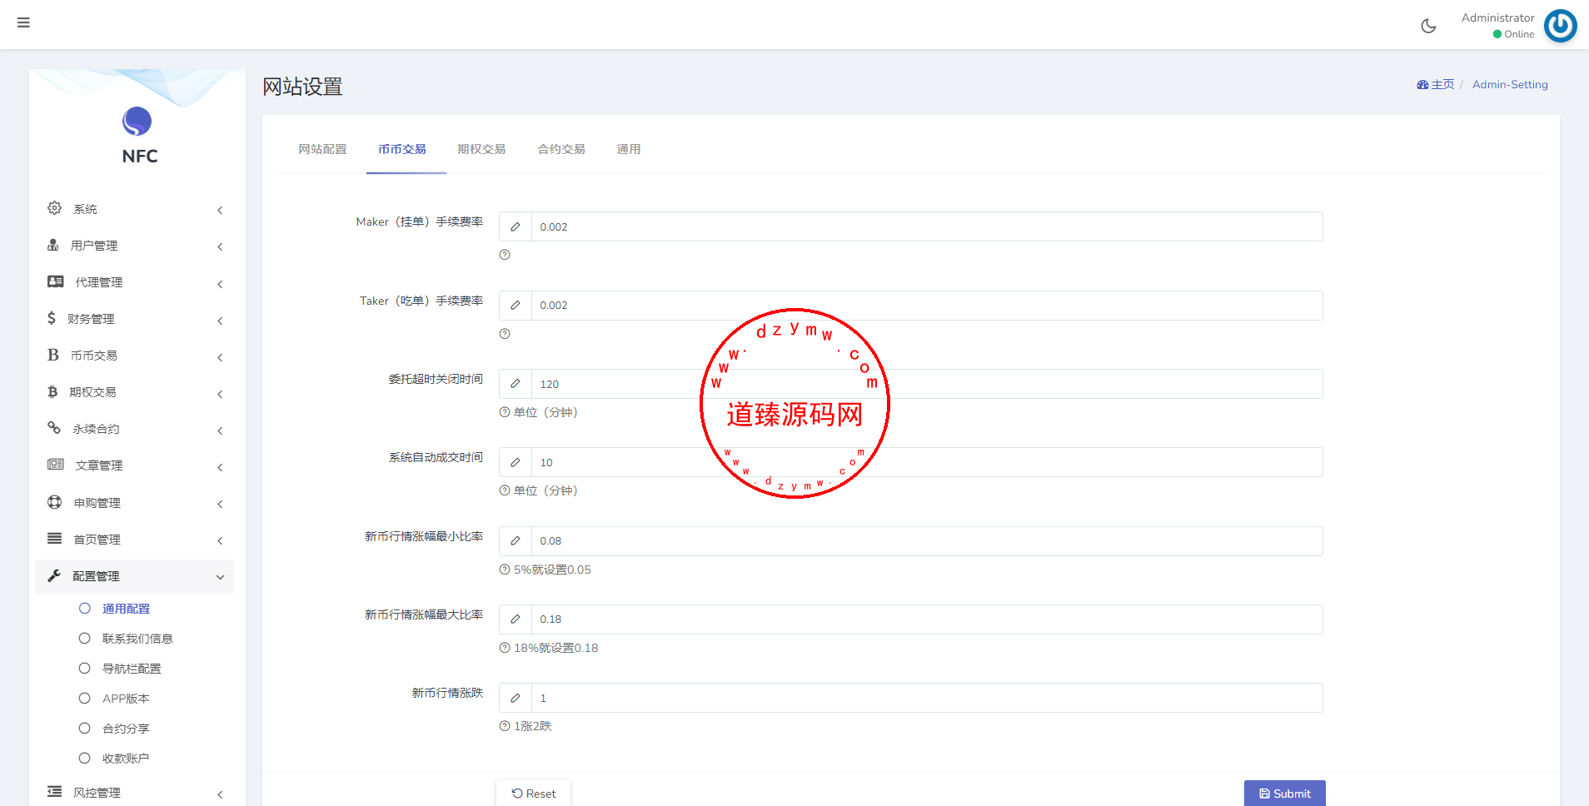Expand the 风控管理 menu chevron
The width and height of the screenshot is (1589, 806).
[220, 794]
